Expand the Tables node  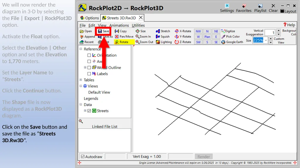[x=81, y=80]
